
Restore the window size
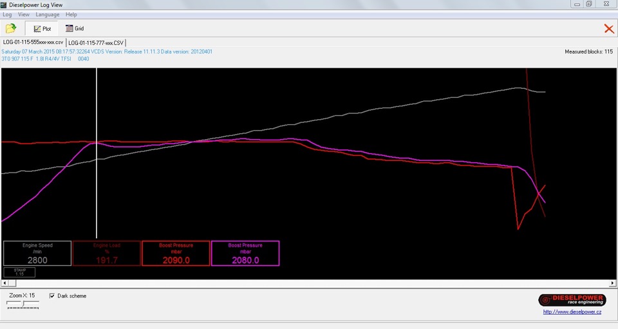pos(589,5)
